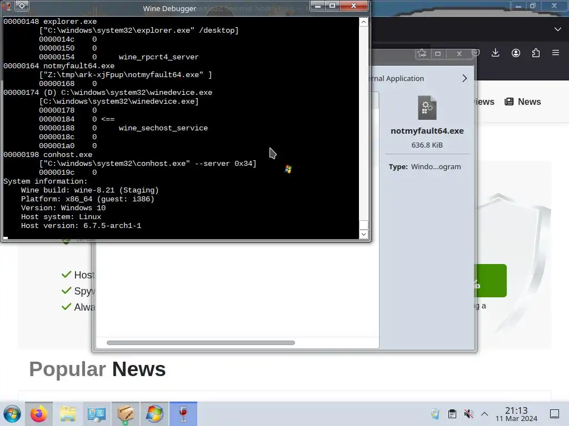This screenshot has width=569, height=426.
Task: Click the 'Version: Windows 10' line
Action: (63, 208)
